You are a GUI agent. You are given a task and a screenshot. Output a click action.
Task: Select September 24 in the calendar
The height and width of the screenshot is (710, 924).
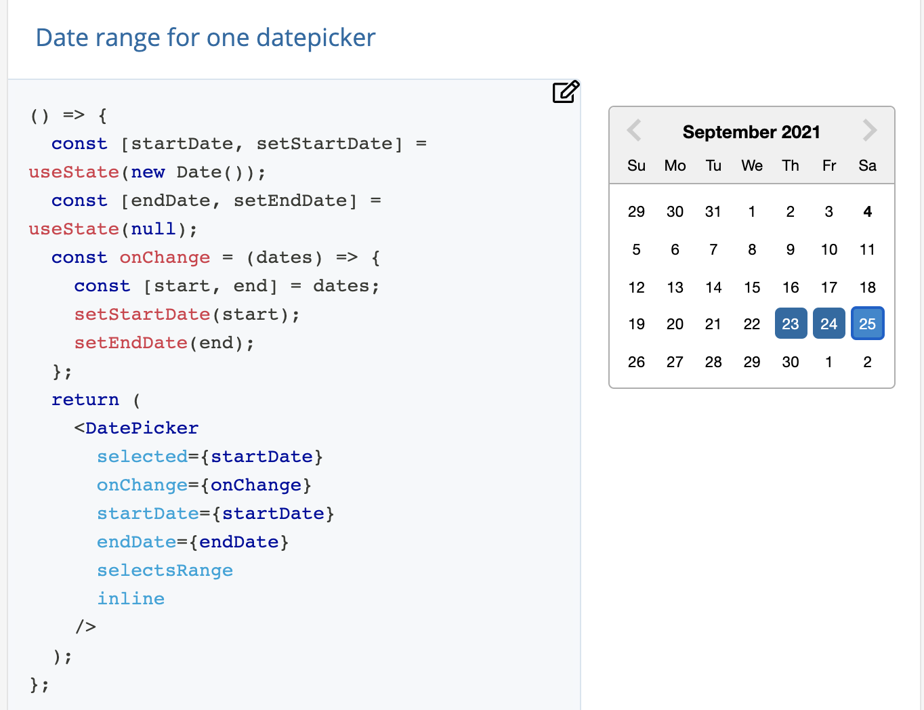[x=829, y=323]
